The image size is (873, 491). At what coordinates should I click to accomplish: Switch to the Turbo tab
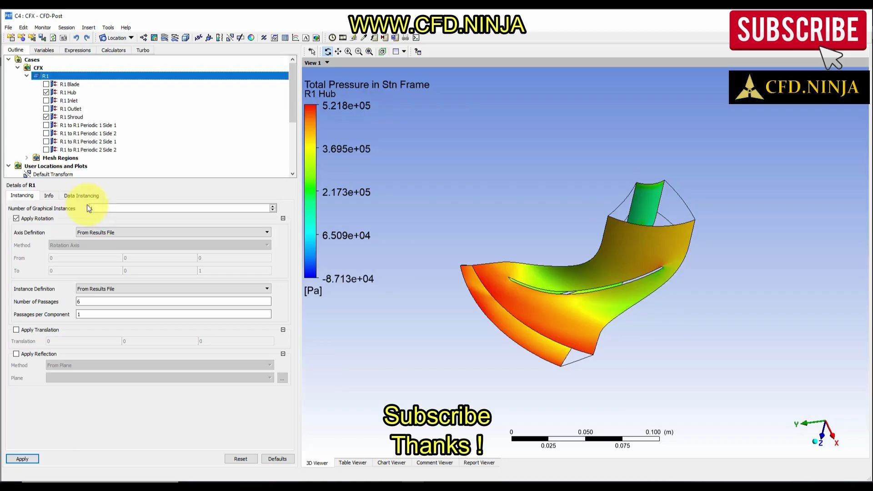tap(143, 50)
